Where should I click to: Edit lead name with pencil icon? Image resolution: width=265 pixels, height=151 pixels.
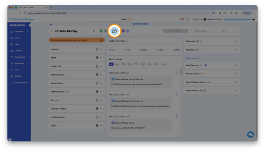pyautogui.click(x=94, y=31)
